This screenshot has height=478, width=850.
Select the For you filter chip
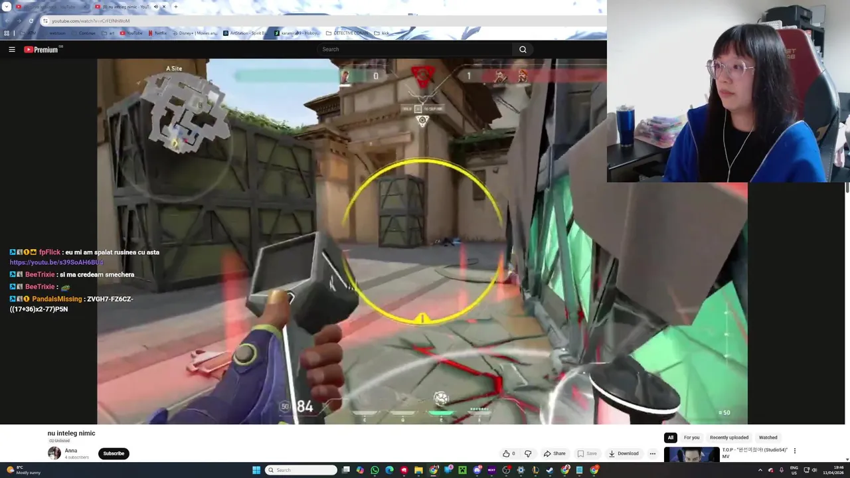(x=692, y=438)
